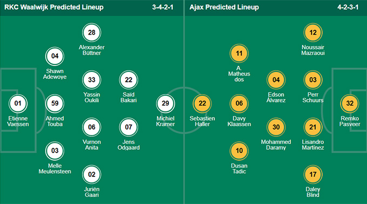Click the Davy Klaassen name label

(239, 121)
